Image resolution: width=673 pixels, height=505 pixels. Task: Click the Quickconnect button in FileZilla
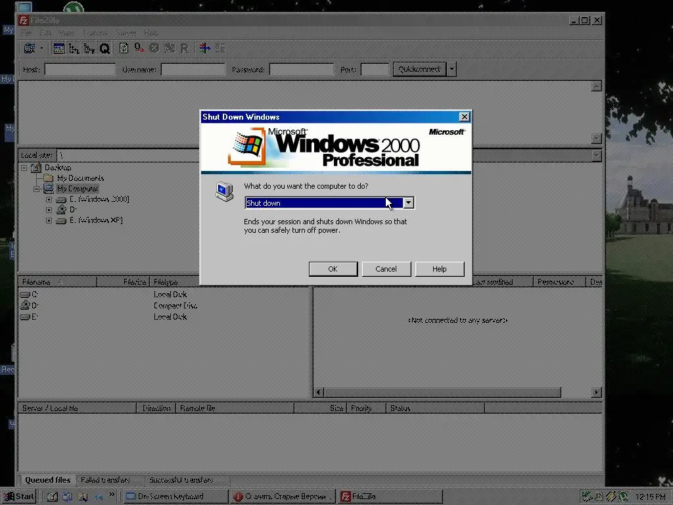coord(419,69)
